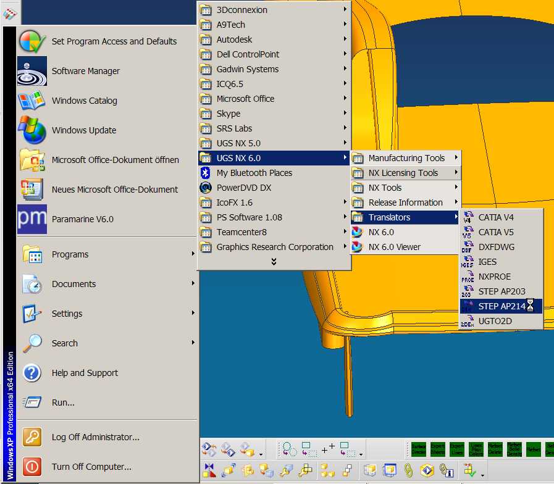
Task: Click the three yellow cubes icon
Action: [x=327, y=470]
